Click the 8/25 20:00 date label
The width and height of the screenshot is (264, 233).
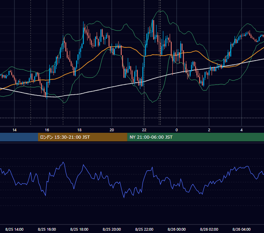pyautogui.click(x=112, y=229)
